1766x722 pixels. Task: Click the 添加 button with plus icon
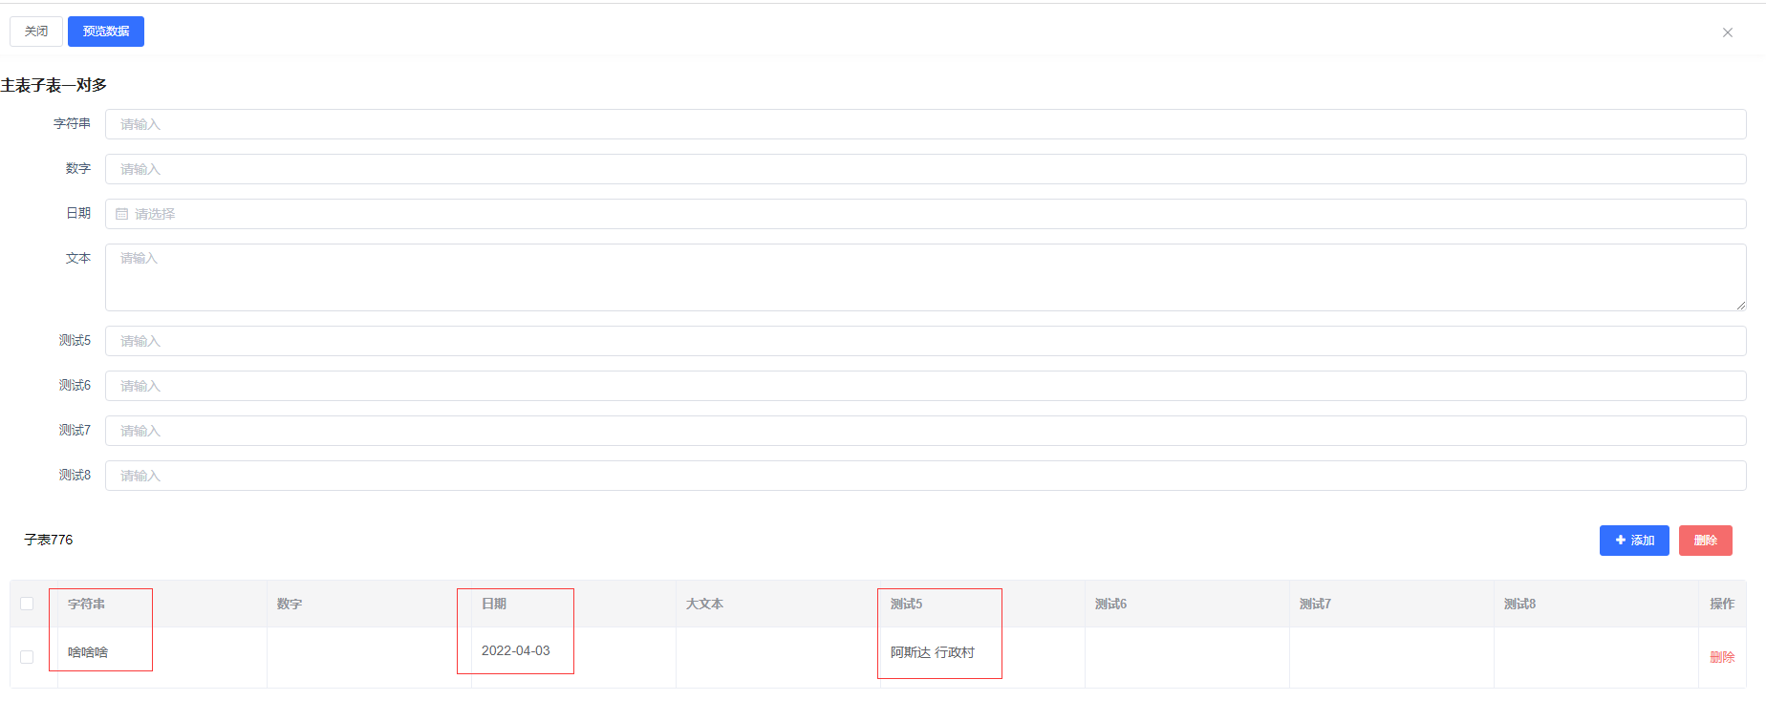click(x=1634, y=541)
